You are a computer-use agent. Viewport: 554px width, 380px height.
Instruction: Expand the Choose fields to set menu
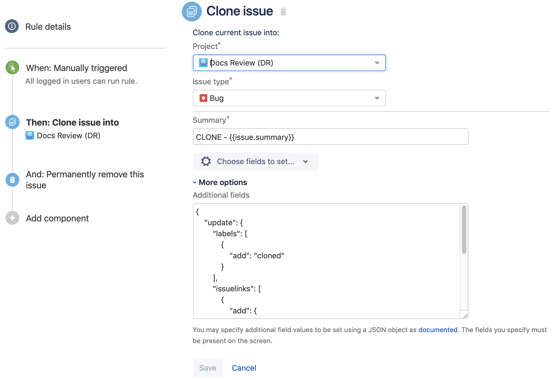(256, 161)
